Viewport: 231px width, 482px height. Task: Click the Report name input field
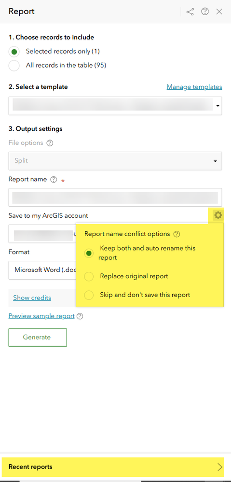pos(115,198)
